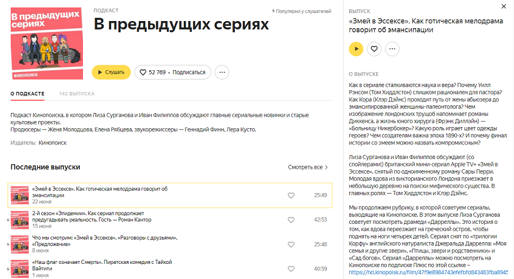This screenshot has height=279, width=514.
Task: Favorite the «Что мы смотрим» episode
Action: [291, 244]
